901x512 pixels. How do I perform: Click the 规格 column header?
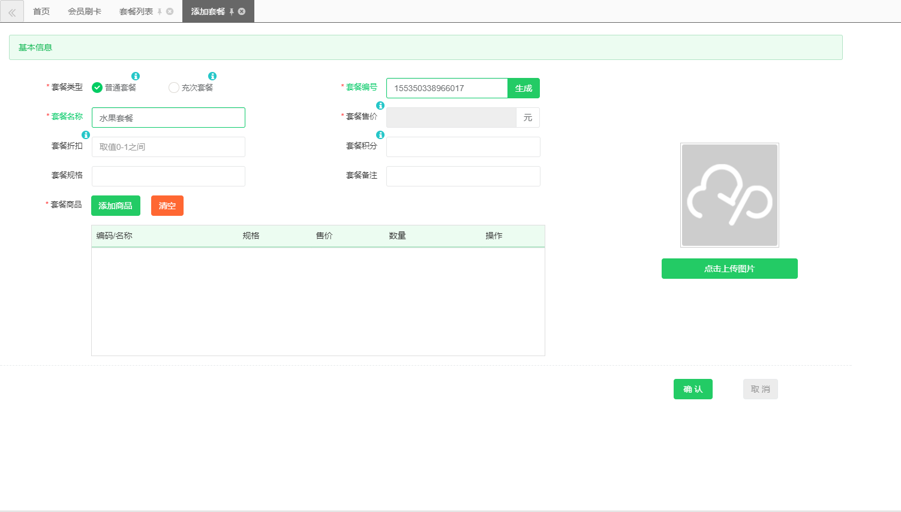251,236
